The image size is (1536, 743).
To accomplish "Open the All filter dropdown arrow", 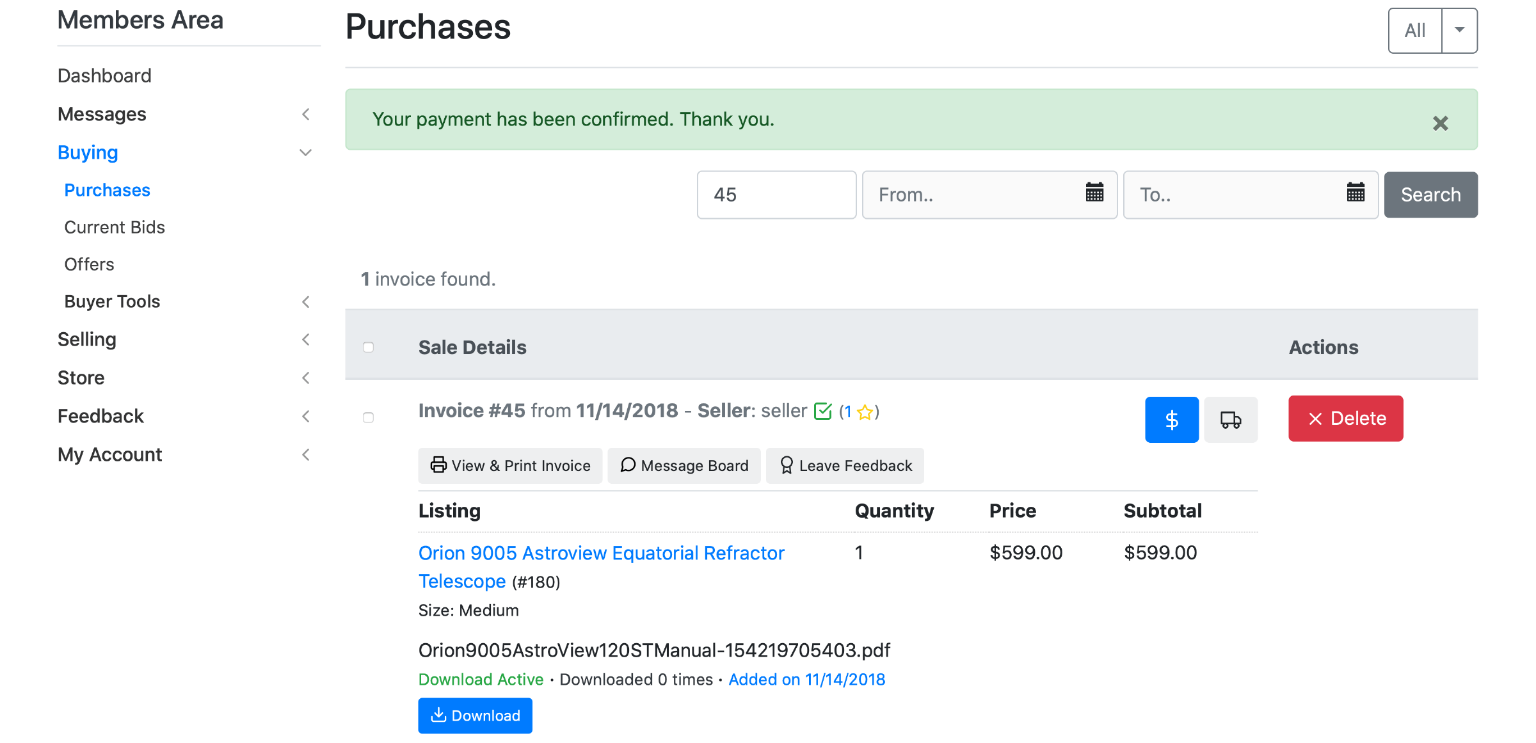I will click(x=1459, y=30).
